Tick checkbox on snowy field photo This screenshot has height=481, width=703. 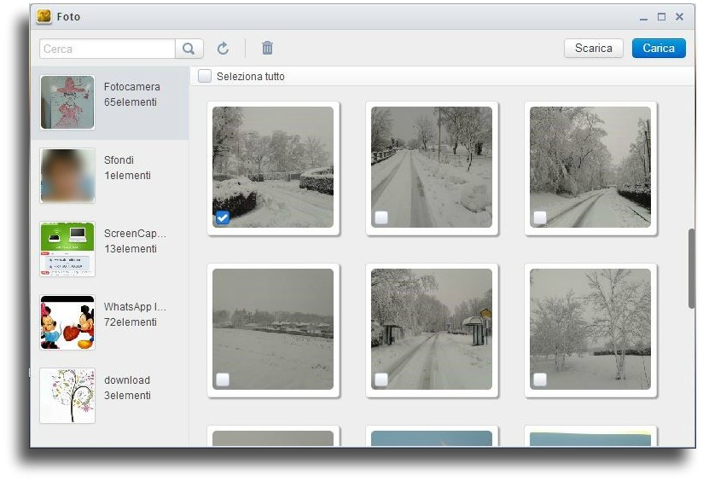pos(223,380)
